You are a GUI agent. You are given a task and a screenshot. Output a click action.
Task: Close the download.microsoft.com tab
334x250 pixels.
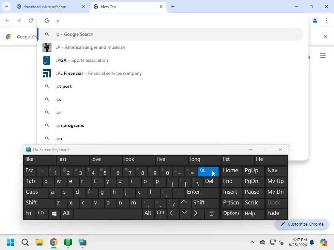point(83,7)
